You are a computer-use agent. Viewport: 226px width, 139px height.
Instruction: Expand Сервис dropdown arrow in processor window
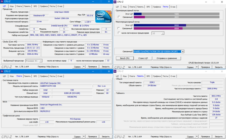[84, 67]
